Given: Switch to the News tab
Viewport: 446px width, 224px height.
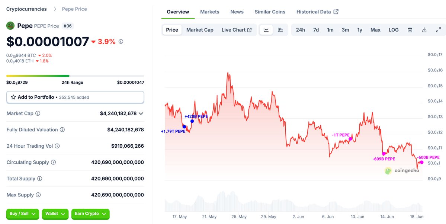Looking at the screenshot, I should click(237, 12).
